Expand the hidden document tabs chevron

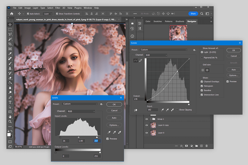(127, 20)
